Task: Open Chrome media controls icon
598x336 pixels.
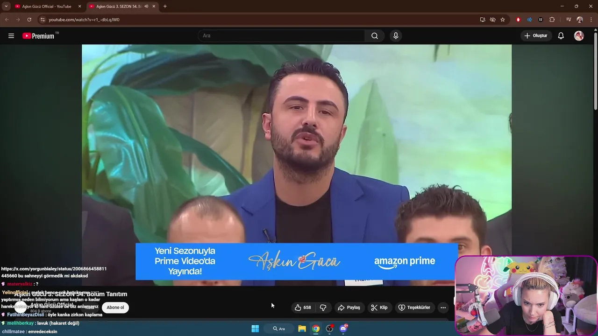Action: [x=569, y=20]
